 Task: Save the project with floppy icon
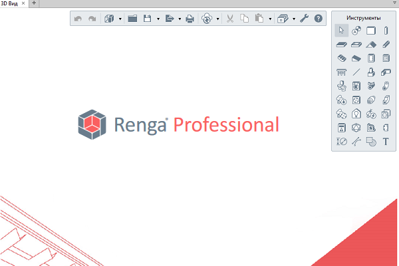click(148, 19)
